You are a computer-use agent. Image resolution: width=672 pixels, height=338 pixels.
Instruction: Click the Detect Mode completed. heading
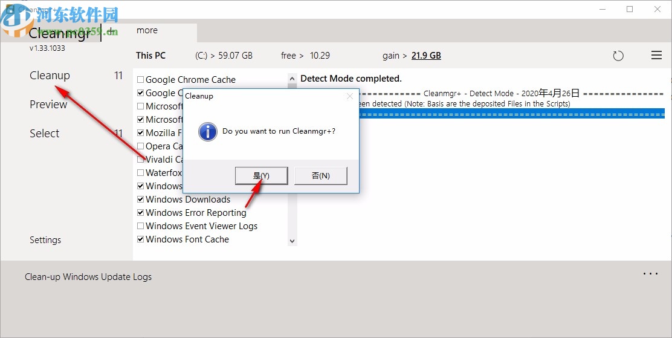pyautogui.click(x=351, y=79)
